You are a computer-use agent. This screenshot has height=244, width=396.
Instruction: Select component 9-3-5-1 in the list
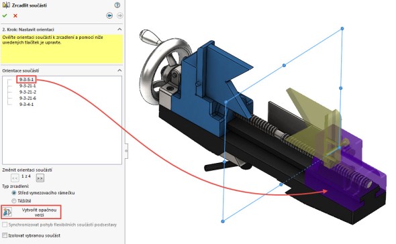27,80
